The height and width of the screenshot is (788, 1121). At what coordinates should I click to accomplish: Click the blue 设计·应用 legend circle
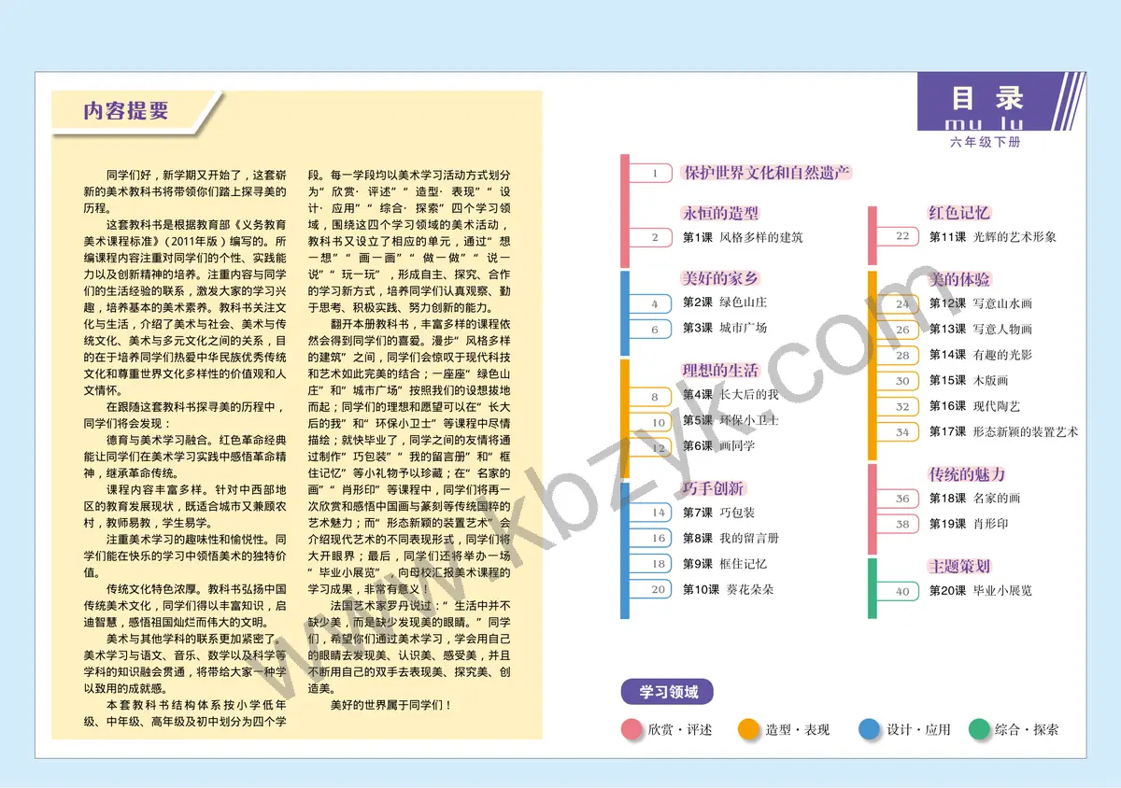[x=870, y=729]
